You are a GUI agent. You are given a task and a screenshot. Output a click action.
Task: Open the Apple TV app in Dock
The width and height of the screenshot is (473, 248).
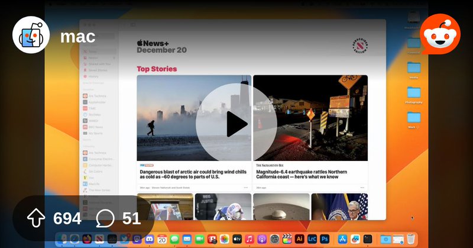(x=237, y=239)
